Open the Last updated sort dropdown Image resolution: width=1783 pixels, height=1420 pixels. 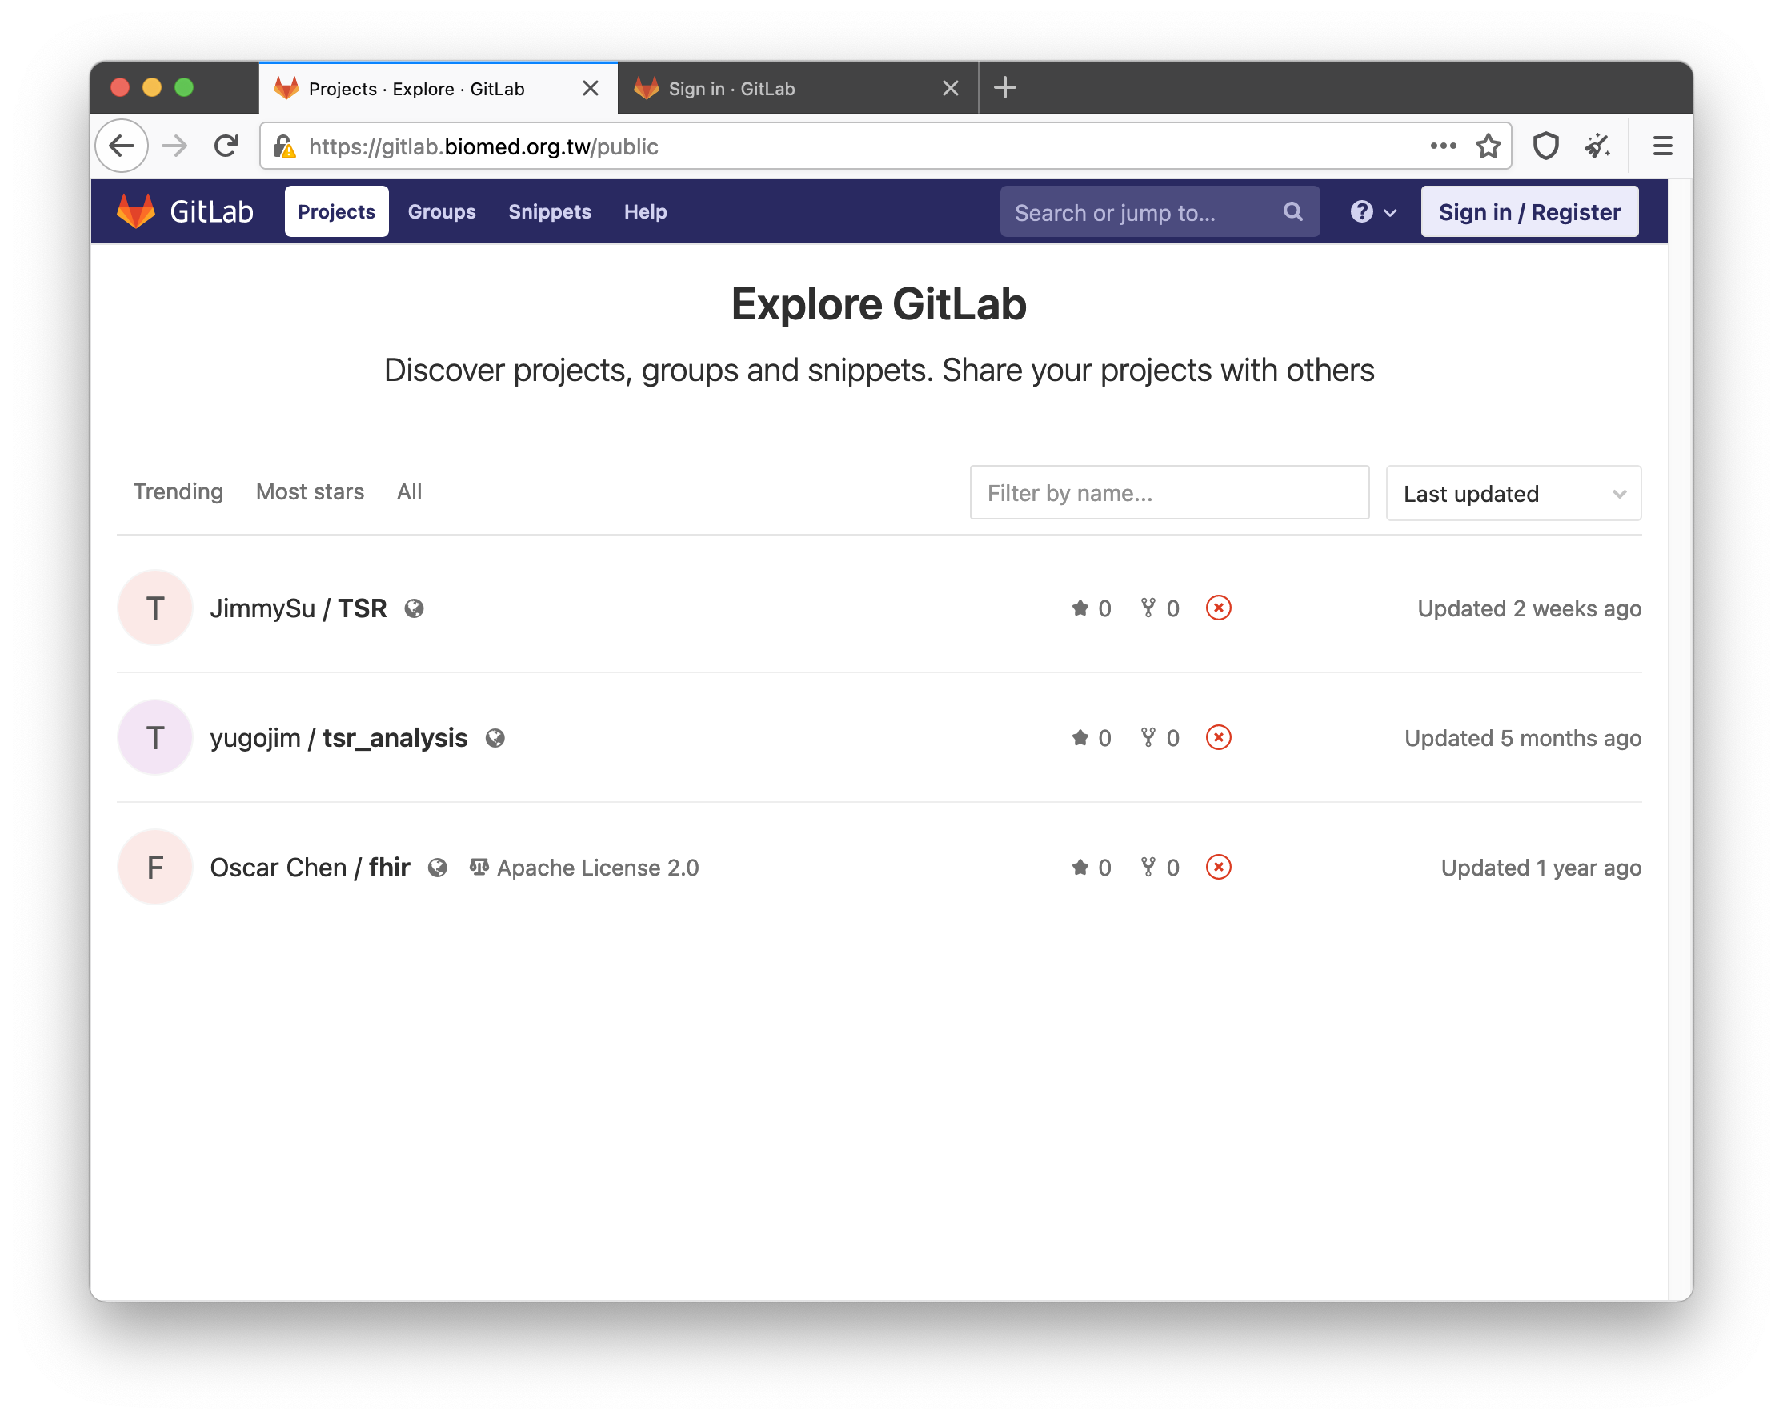pyautogui.click(x=1513, y=494)
